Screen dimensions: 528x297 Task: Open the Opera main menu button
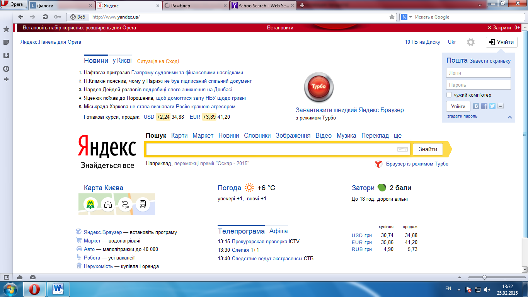pyautogui.click(x=14, y=5)
